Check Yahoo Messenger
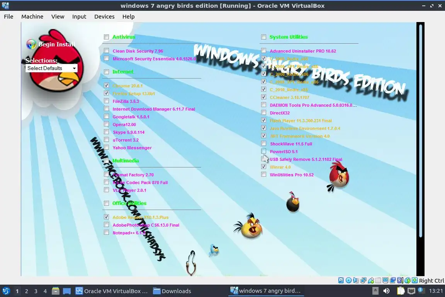Image resolution: width=445 pixels, height=297 pixels. 107,147
